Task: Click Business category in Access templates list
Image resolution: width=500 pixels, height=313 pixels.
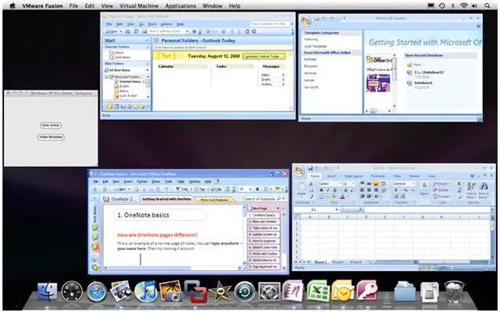Action: [x=310, y=59]
